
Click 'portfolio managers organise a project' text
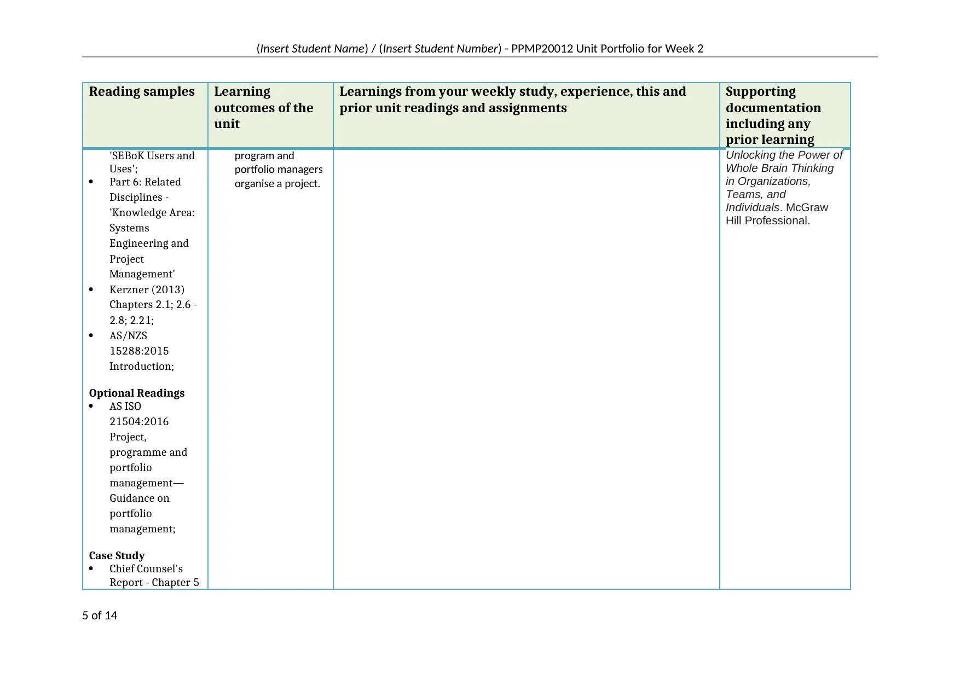coord(279,176)
